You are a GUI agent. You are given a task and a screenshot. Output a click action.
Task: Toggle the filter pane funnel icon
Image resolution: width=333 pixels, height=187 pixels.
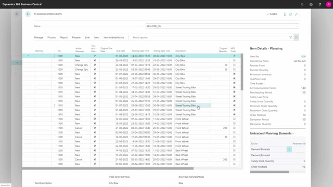pyautogui.click(x=290, y=37)
